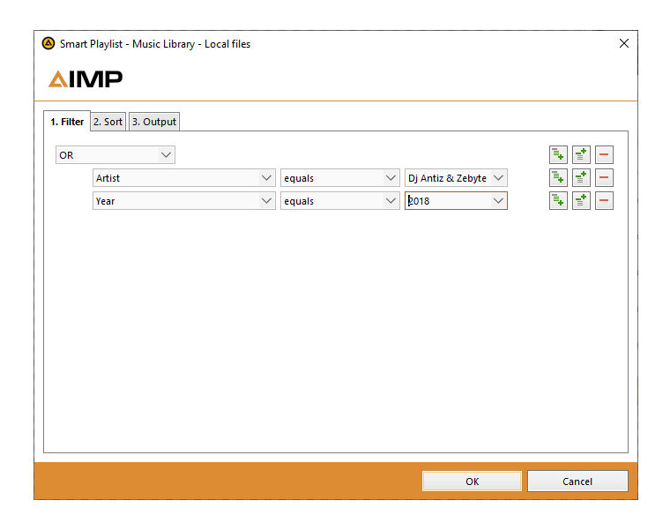Screen dimensions: 670x530
Task: Switch to the 2. Sort tab
Action: pyautogui.click(x=108, y=122)
